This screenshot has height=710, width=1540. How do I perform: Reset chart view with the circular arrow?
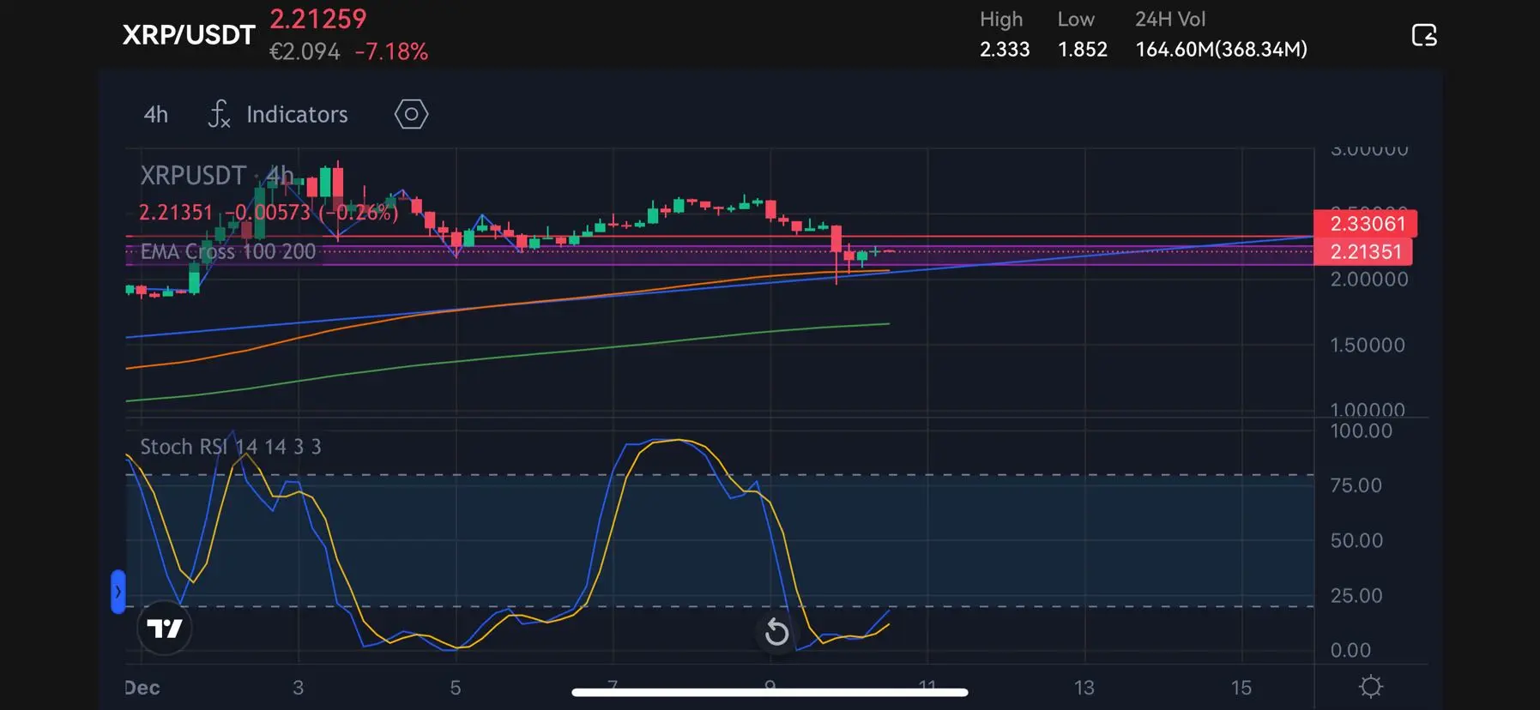pos(776,633)
